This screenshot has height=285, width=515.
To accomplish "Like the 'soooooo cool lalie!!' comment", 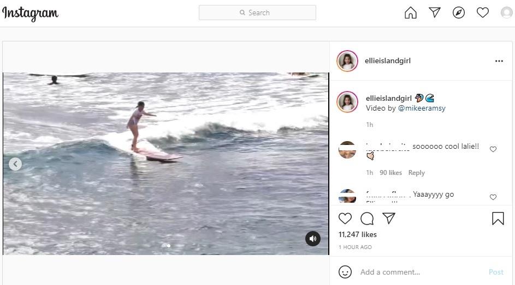I will coord(493,149).
